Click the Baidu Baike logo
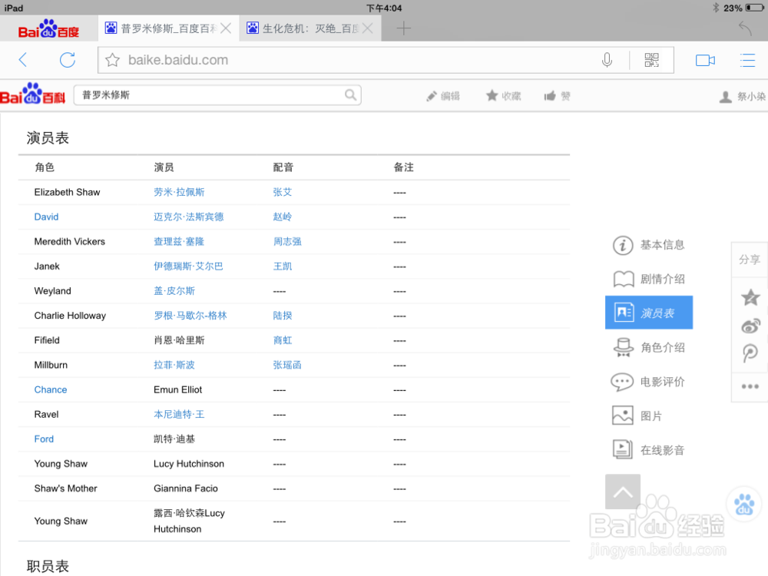768x576 pixels. point(34,94)
